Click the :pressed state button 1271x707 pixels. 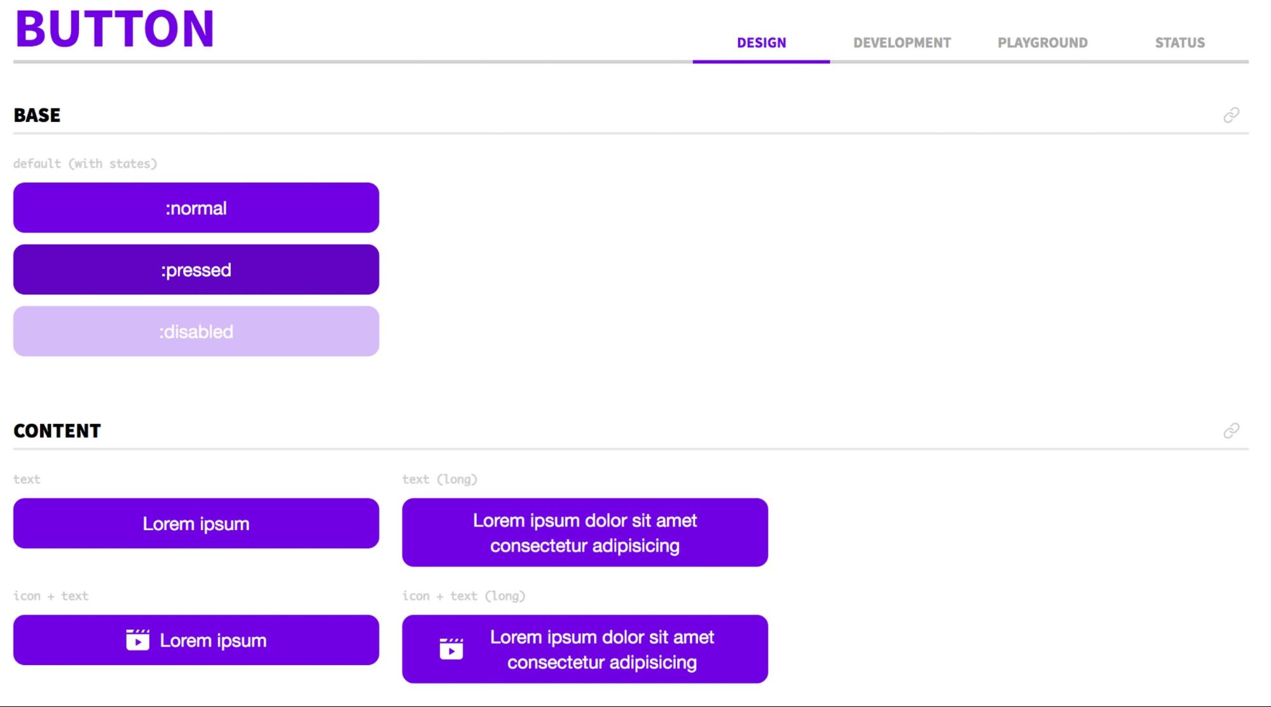(196, 270)
